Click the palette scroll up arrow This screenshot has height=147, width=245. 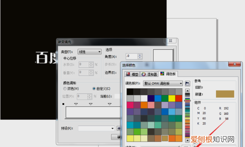(187, 91)
